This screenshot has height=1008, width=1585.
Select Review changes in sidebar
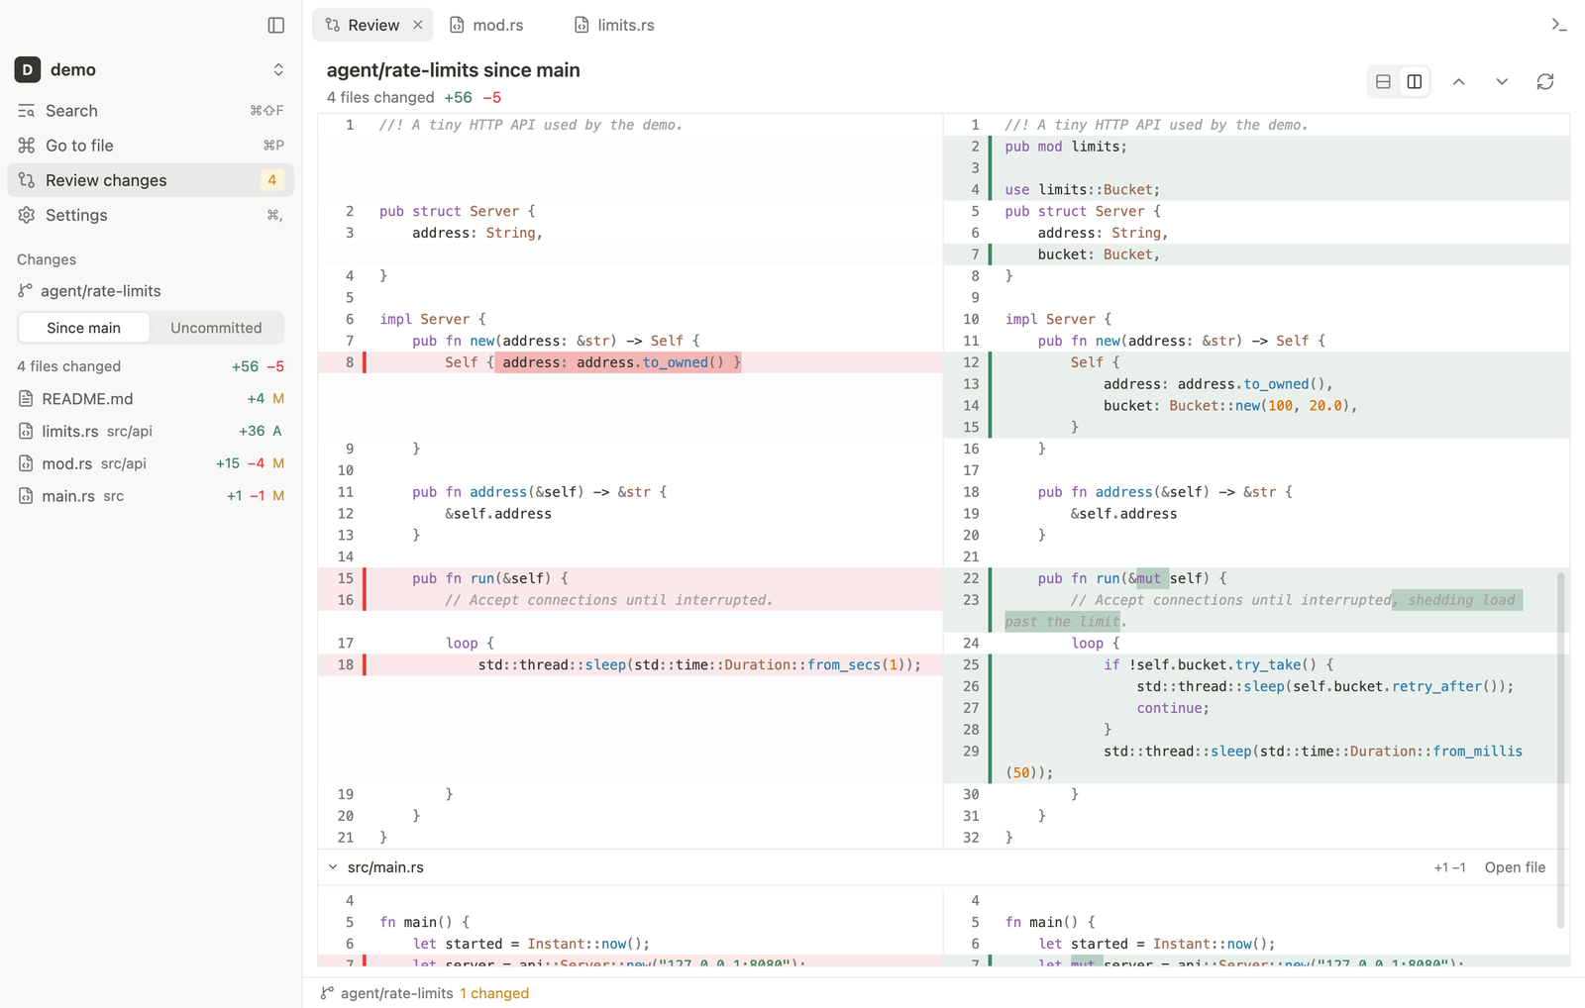[x=151, y=180]
